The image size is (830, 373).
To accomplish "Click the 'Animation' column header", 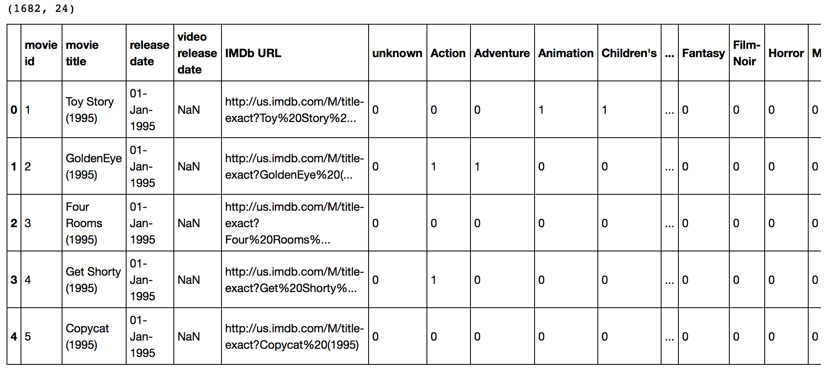I will tap(565, 53).
